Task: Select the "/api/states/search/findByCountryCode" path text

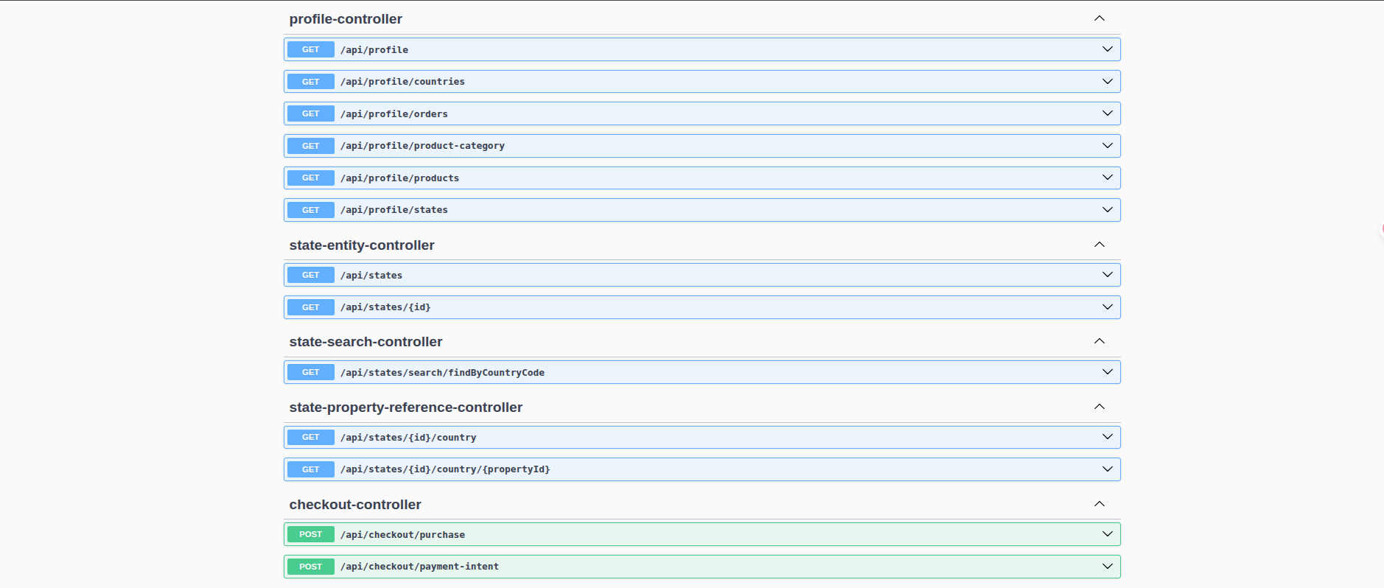Action: [x=442, y=373]
